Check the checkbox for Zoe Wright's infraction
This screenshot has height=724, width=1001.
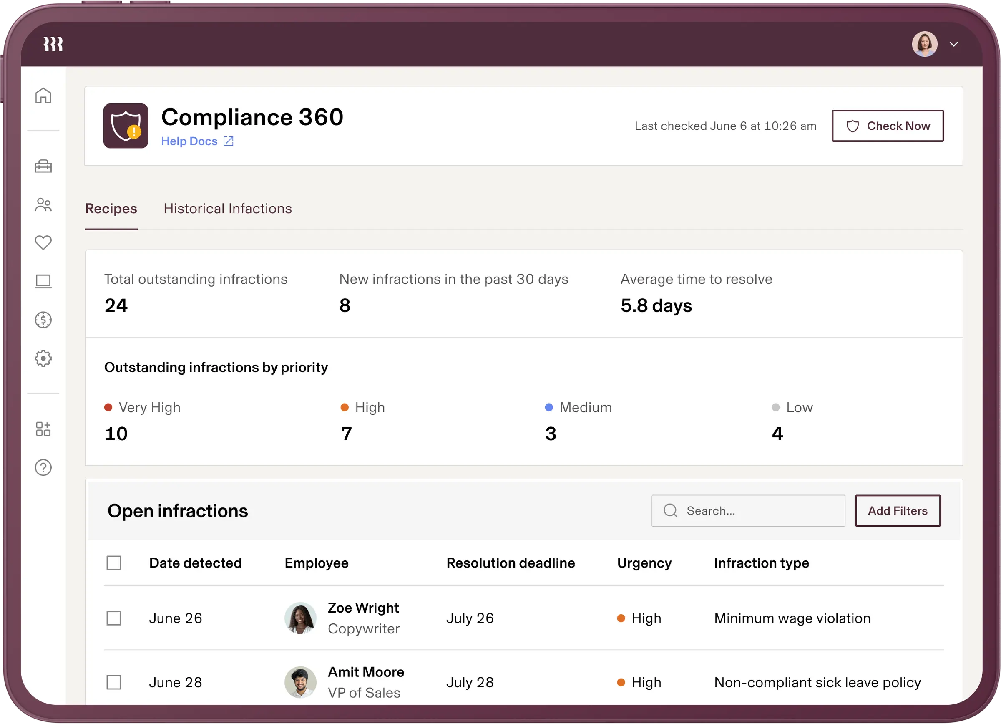[x=114, y=618]
